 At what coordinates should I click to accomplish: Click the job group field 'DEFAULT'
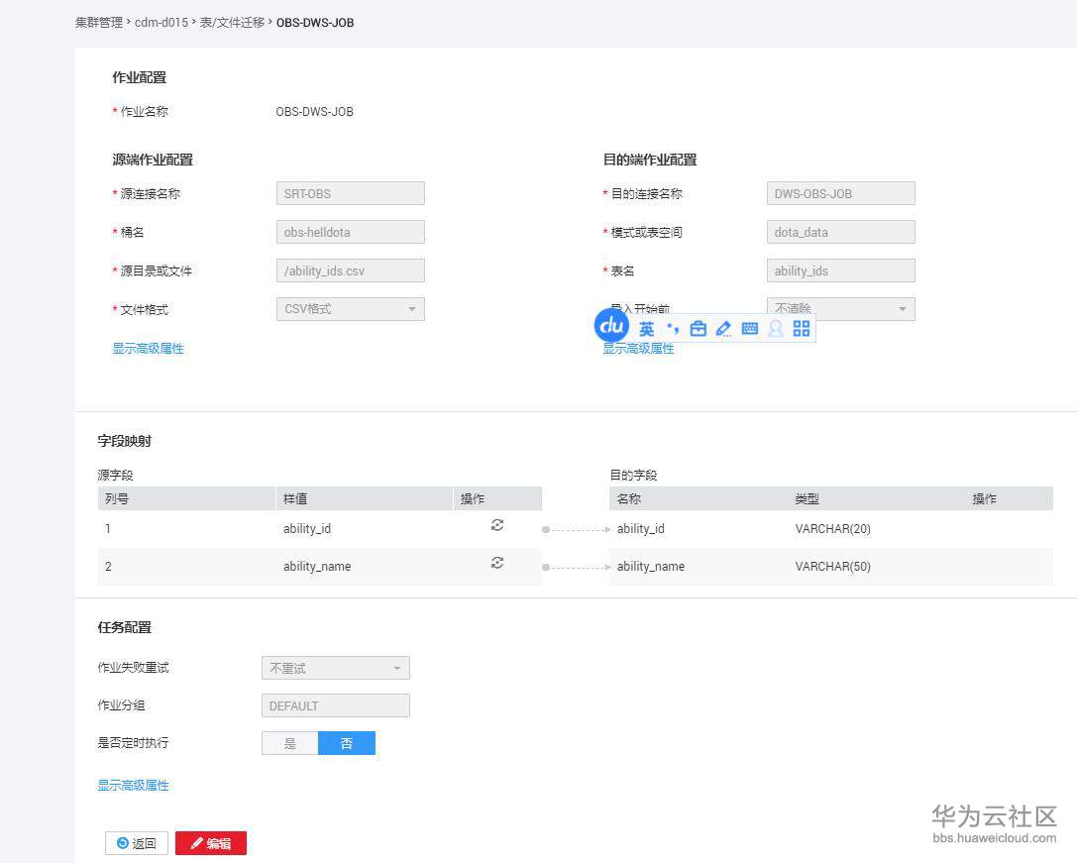coord(336,705)
